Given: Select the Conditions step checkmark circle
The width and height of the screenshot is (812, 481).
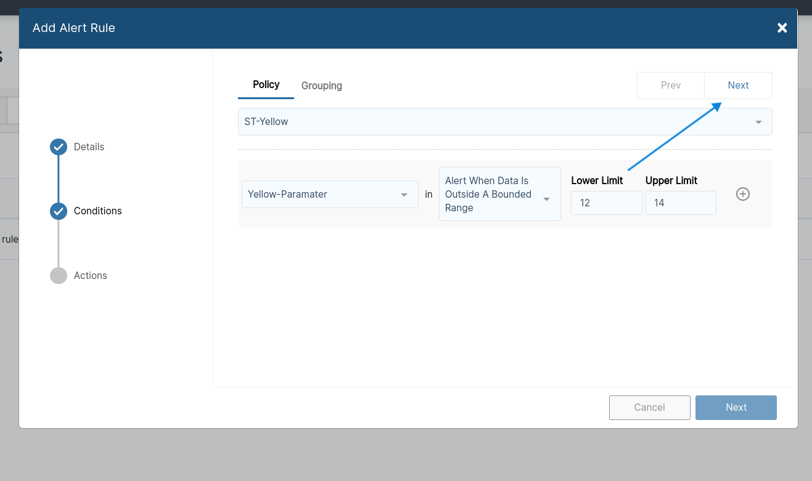Looking at the screenshot, I should click(x=58, y=211).
